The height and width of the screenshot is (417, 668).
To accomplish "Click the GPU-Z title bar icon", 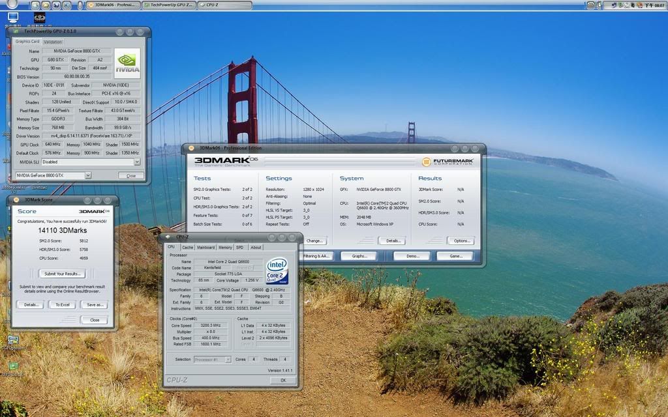I will [16, 31].
